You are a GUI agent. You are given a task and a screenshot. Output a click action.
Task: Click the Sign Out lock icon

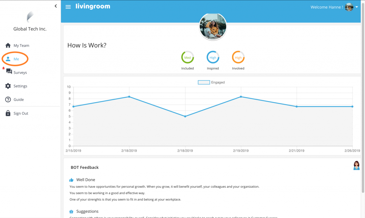point(8,113)
